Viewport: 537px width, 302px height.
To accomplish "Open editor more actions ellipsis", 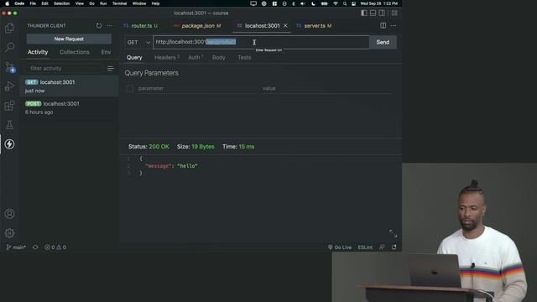I will coord(394,25).
